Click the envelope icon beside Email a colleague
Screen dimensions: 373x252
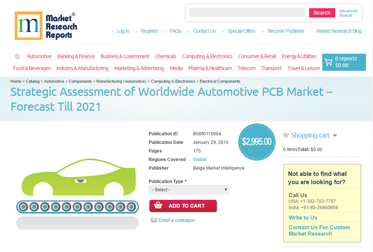[153, 220]
